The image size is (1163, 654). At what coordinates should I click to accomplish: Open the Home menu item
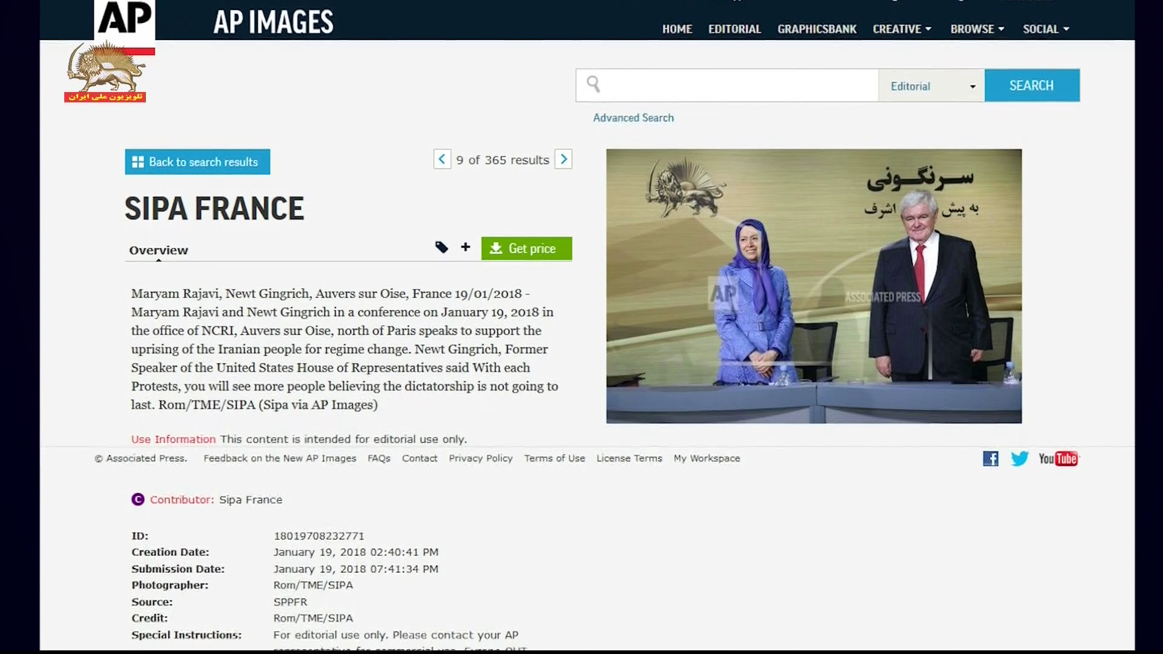tap(677, 29)
